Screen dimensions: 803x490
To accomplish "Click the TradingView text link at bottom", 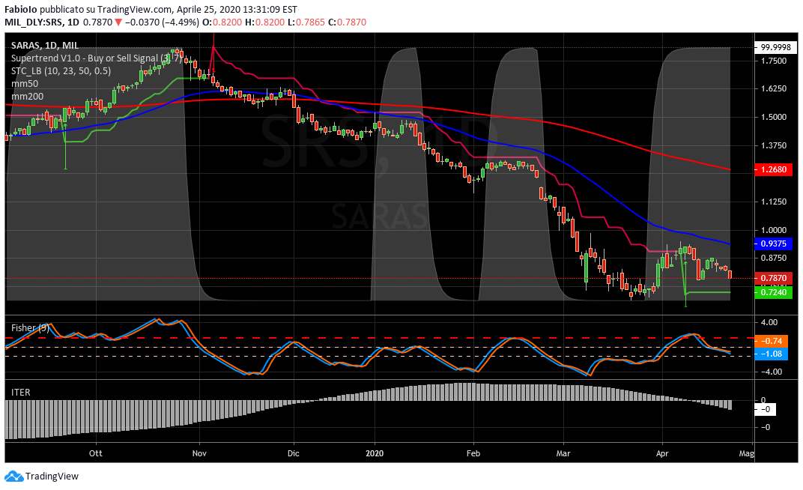I will 52,476.
